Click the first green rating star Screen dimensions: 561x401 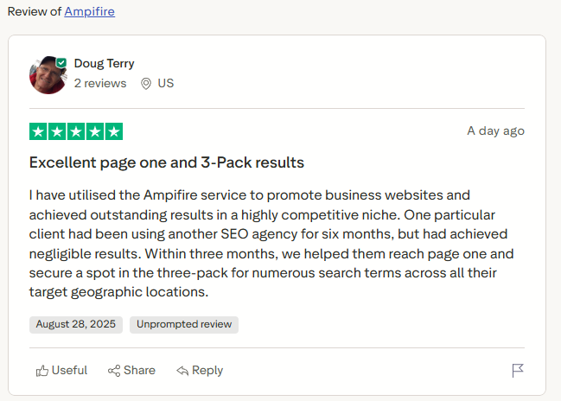tap(38, 131)
